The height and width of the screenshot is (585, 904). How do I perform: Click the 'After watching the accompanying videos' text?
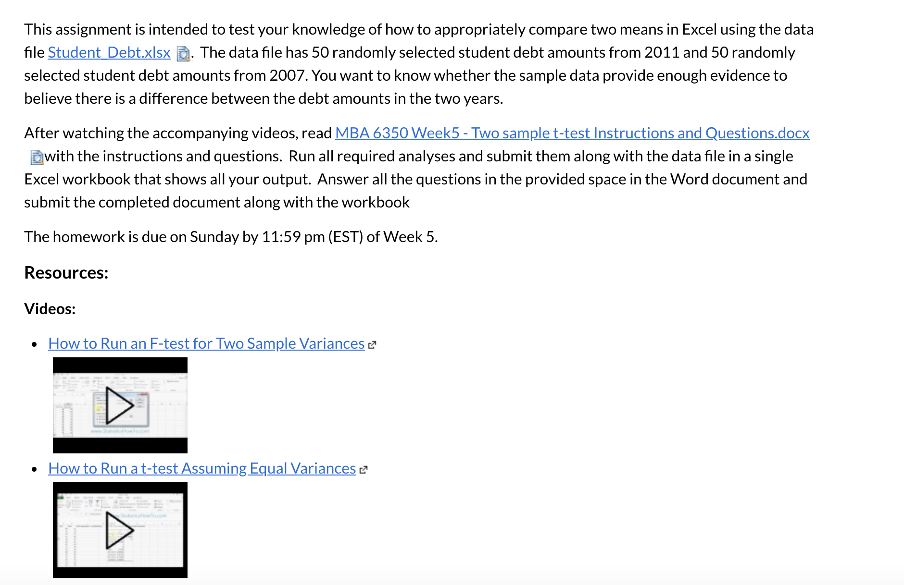coord(178,133)
